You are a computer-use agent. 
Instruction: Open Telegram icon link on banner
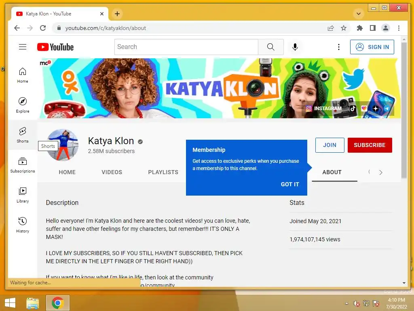point(387,109)
